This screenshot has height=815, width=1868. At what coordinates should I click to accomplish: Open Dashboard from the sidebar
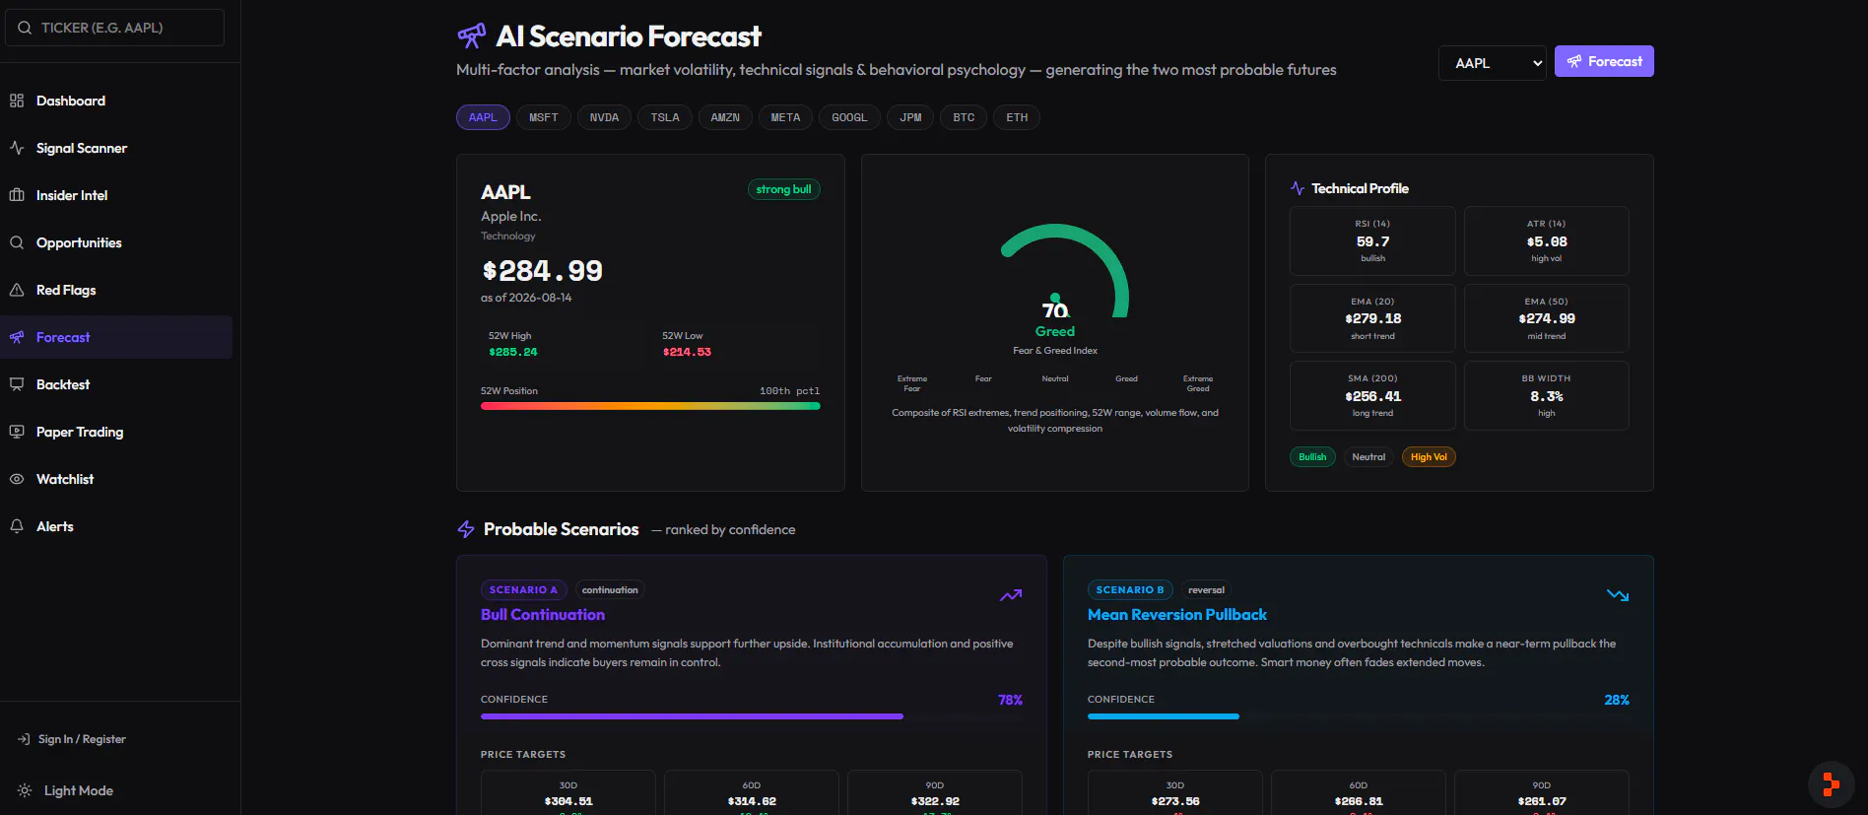pyautogui.click(x=116, y=101)
